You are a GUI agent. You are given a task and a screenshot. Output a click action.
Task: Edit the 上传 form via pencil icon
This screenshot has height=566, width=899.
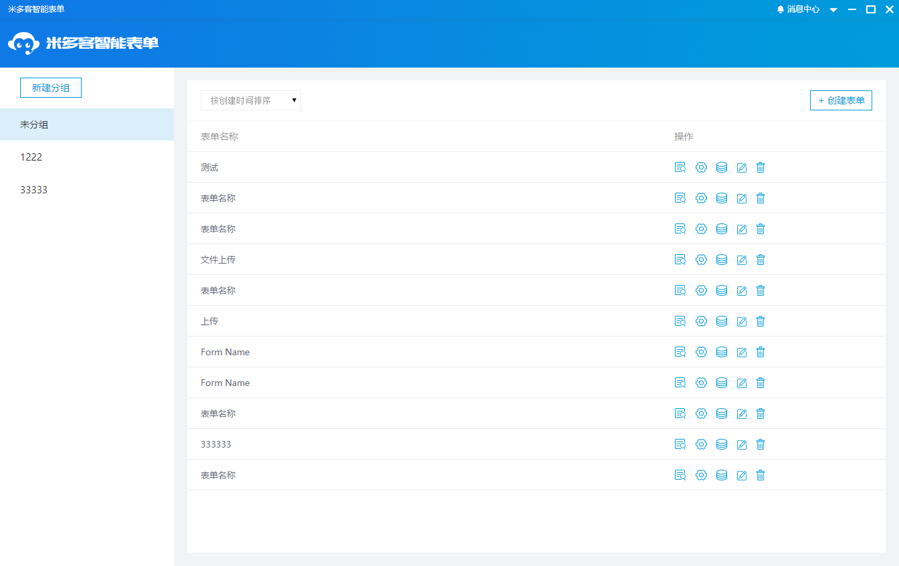click(x=741, y=321)
